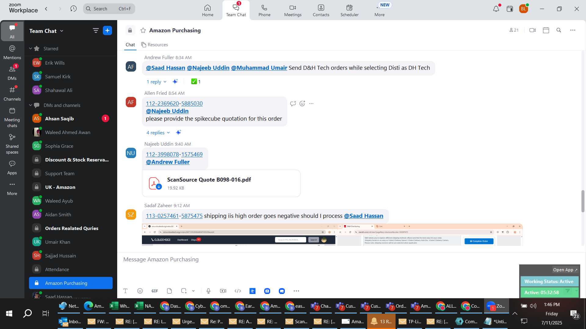The width and height of the screenshot is (586, 329).
Task: Open the emoji picker in the composer
Action: pos(140,291)
